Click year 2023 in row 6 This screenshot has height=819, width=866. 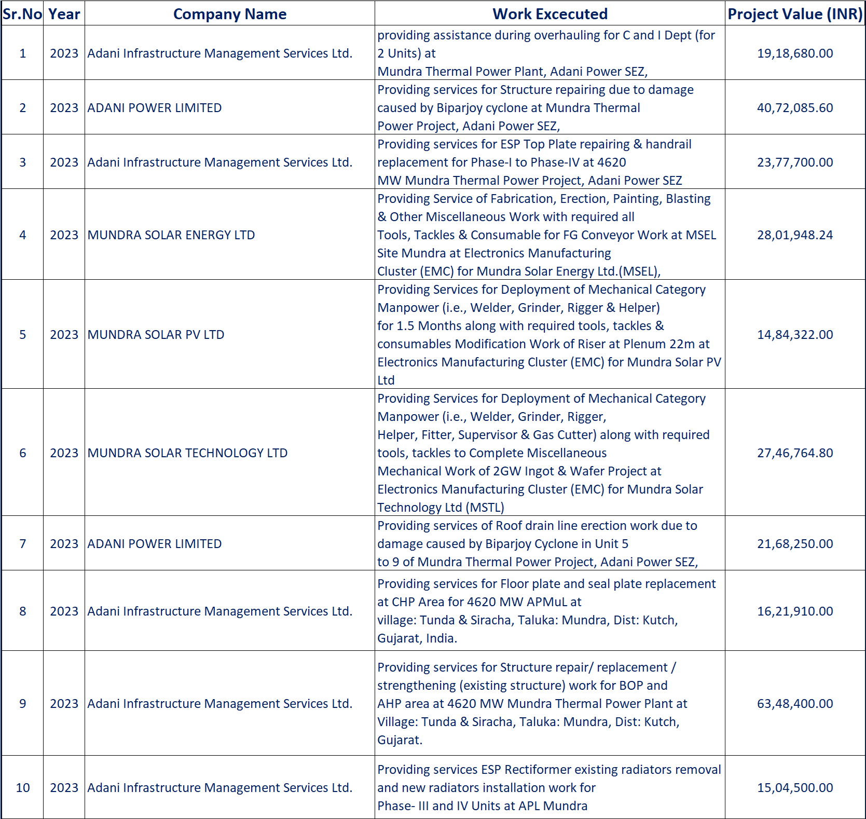[64, 453]
